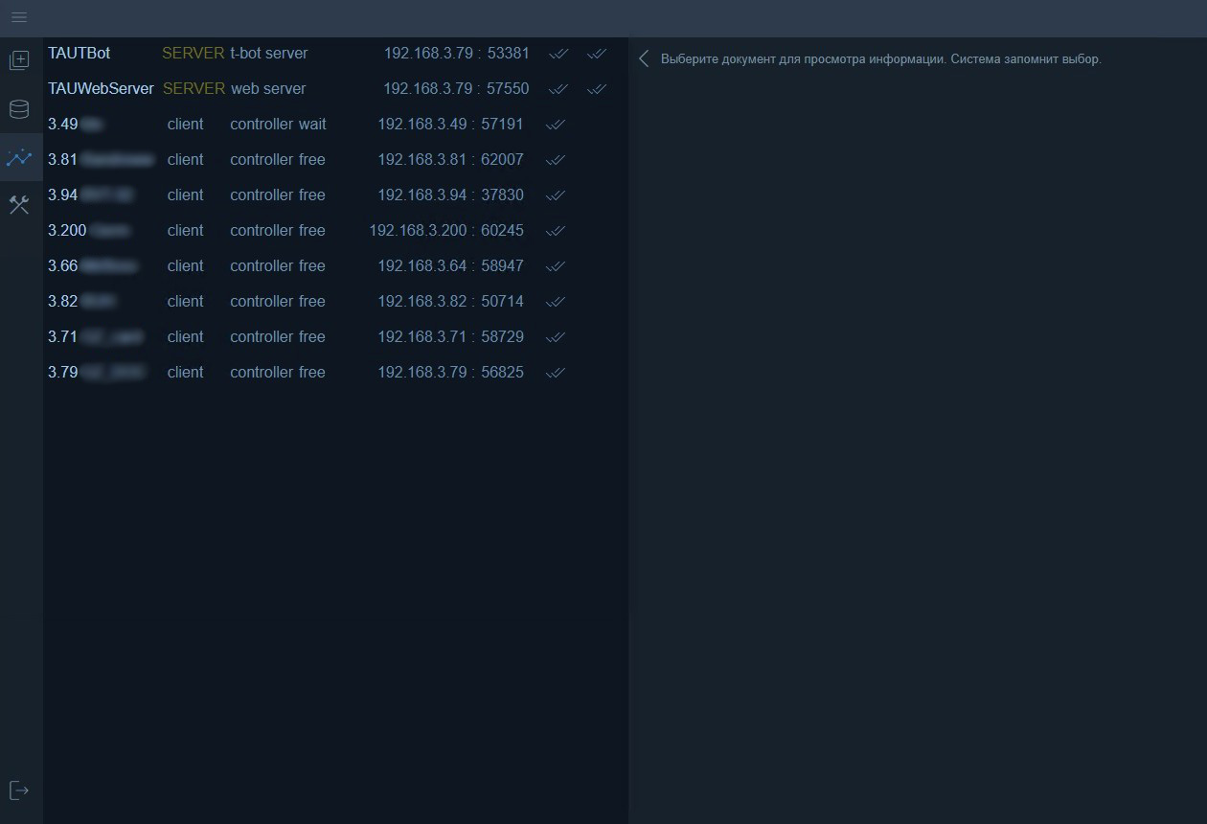Click IP address 192.168.3.94 : 37830
This screenshot has width=1207, height=824.
click(x=450, y=195)
